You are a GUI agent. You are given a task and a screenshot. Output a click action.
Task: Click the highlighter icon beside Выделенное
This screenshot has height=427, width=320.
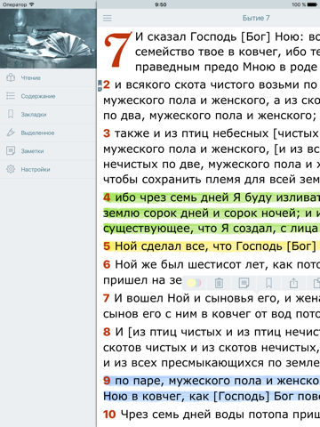[x=11, y=133]
